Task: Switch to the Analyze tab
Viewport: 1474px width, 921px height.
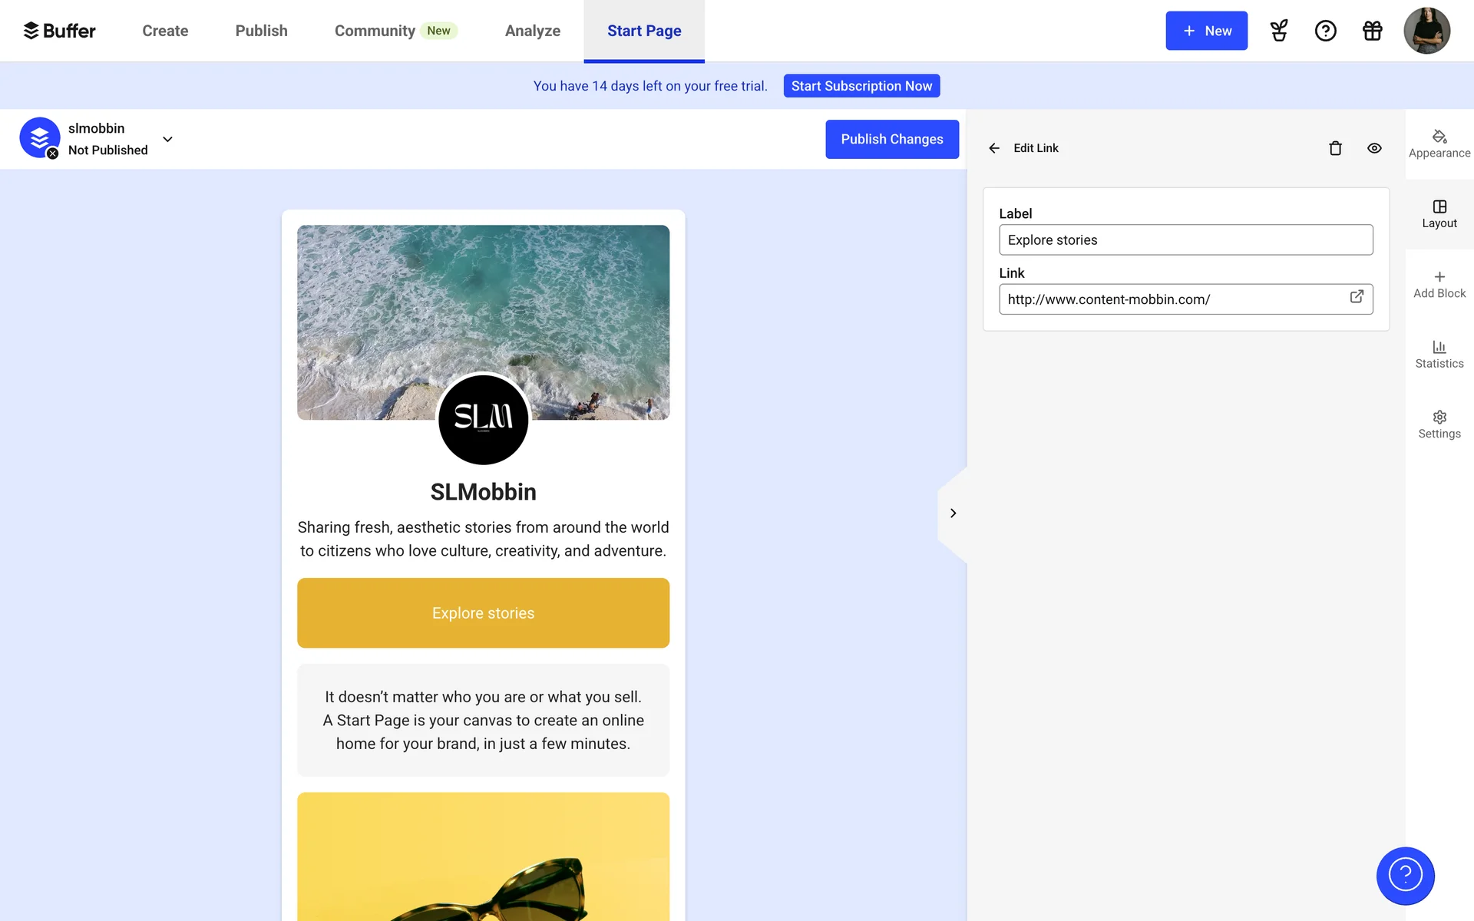Action: point(532,31)
